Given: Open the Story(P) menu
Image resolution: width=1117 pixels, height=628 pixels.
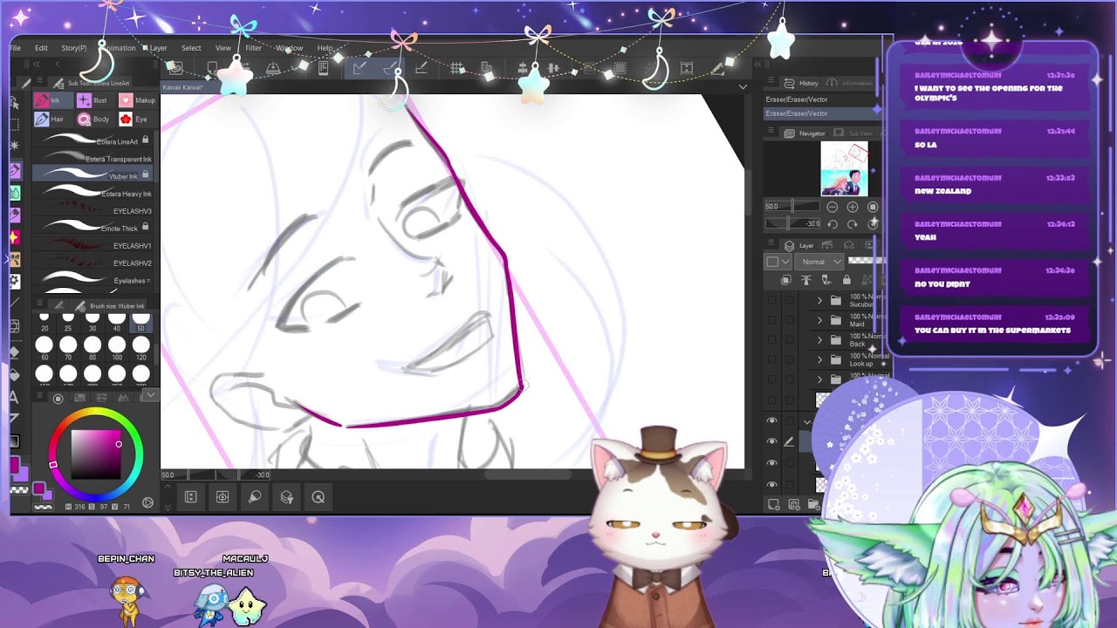Looking at the screenshot, I should pos(73,48).
